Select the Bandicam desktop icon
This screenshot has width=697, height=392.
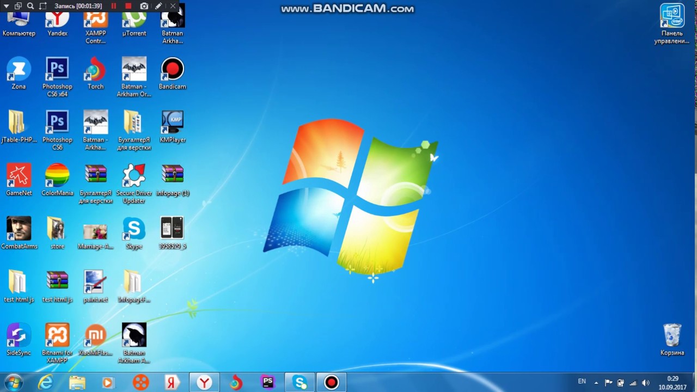(172, 73)
